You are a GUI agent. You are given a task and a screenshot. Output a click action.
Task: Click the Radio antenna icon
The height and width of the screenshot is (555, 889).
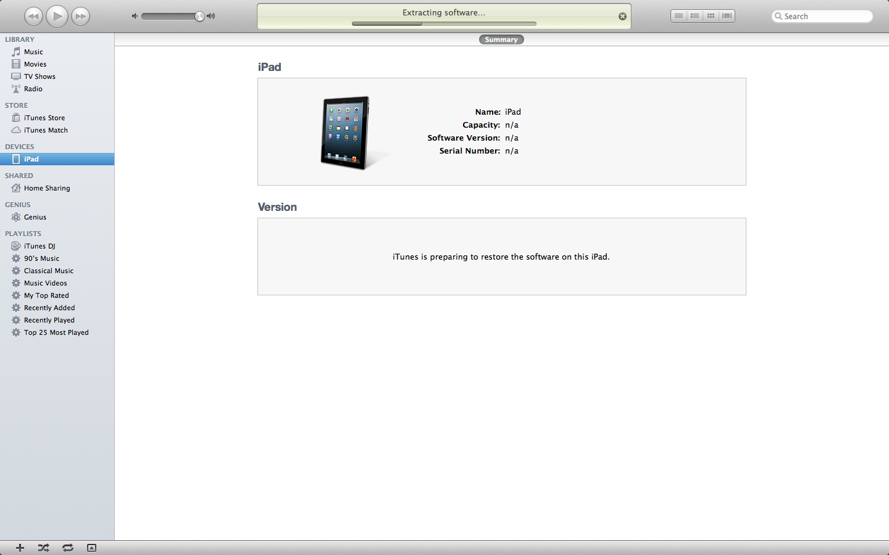16,89
